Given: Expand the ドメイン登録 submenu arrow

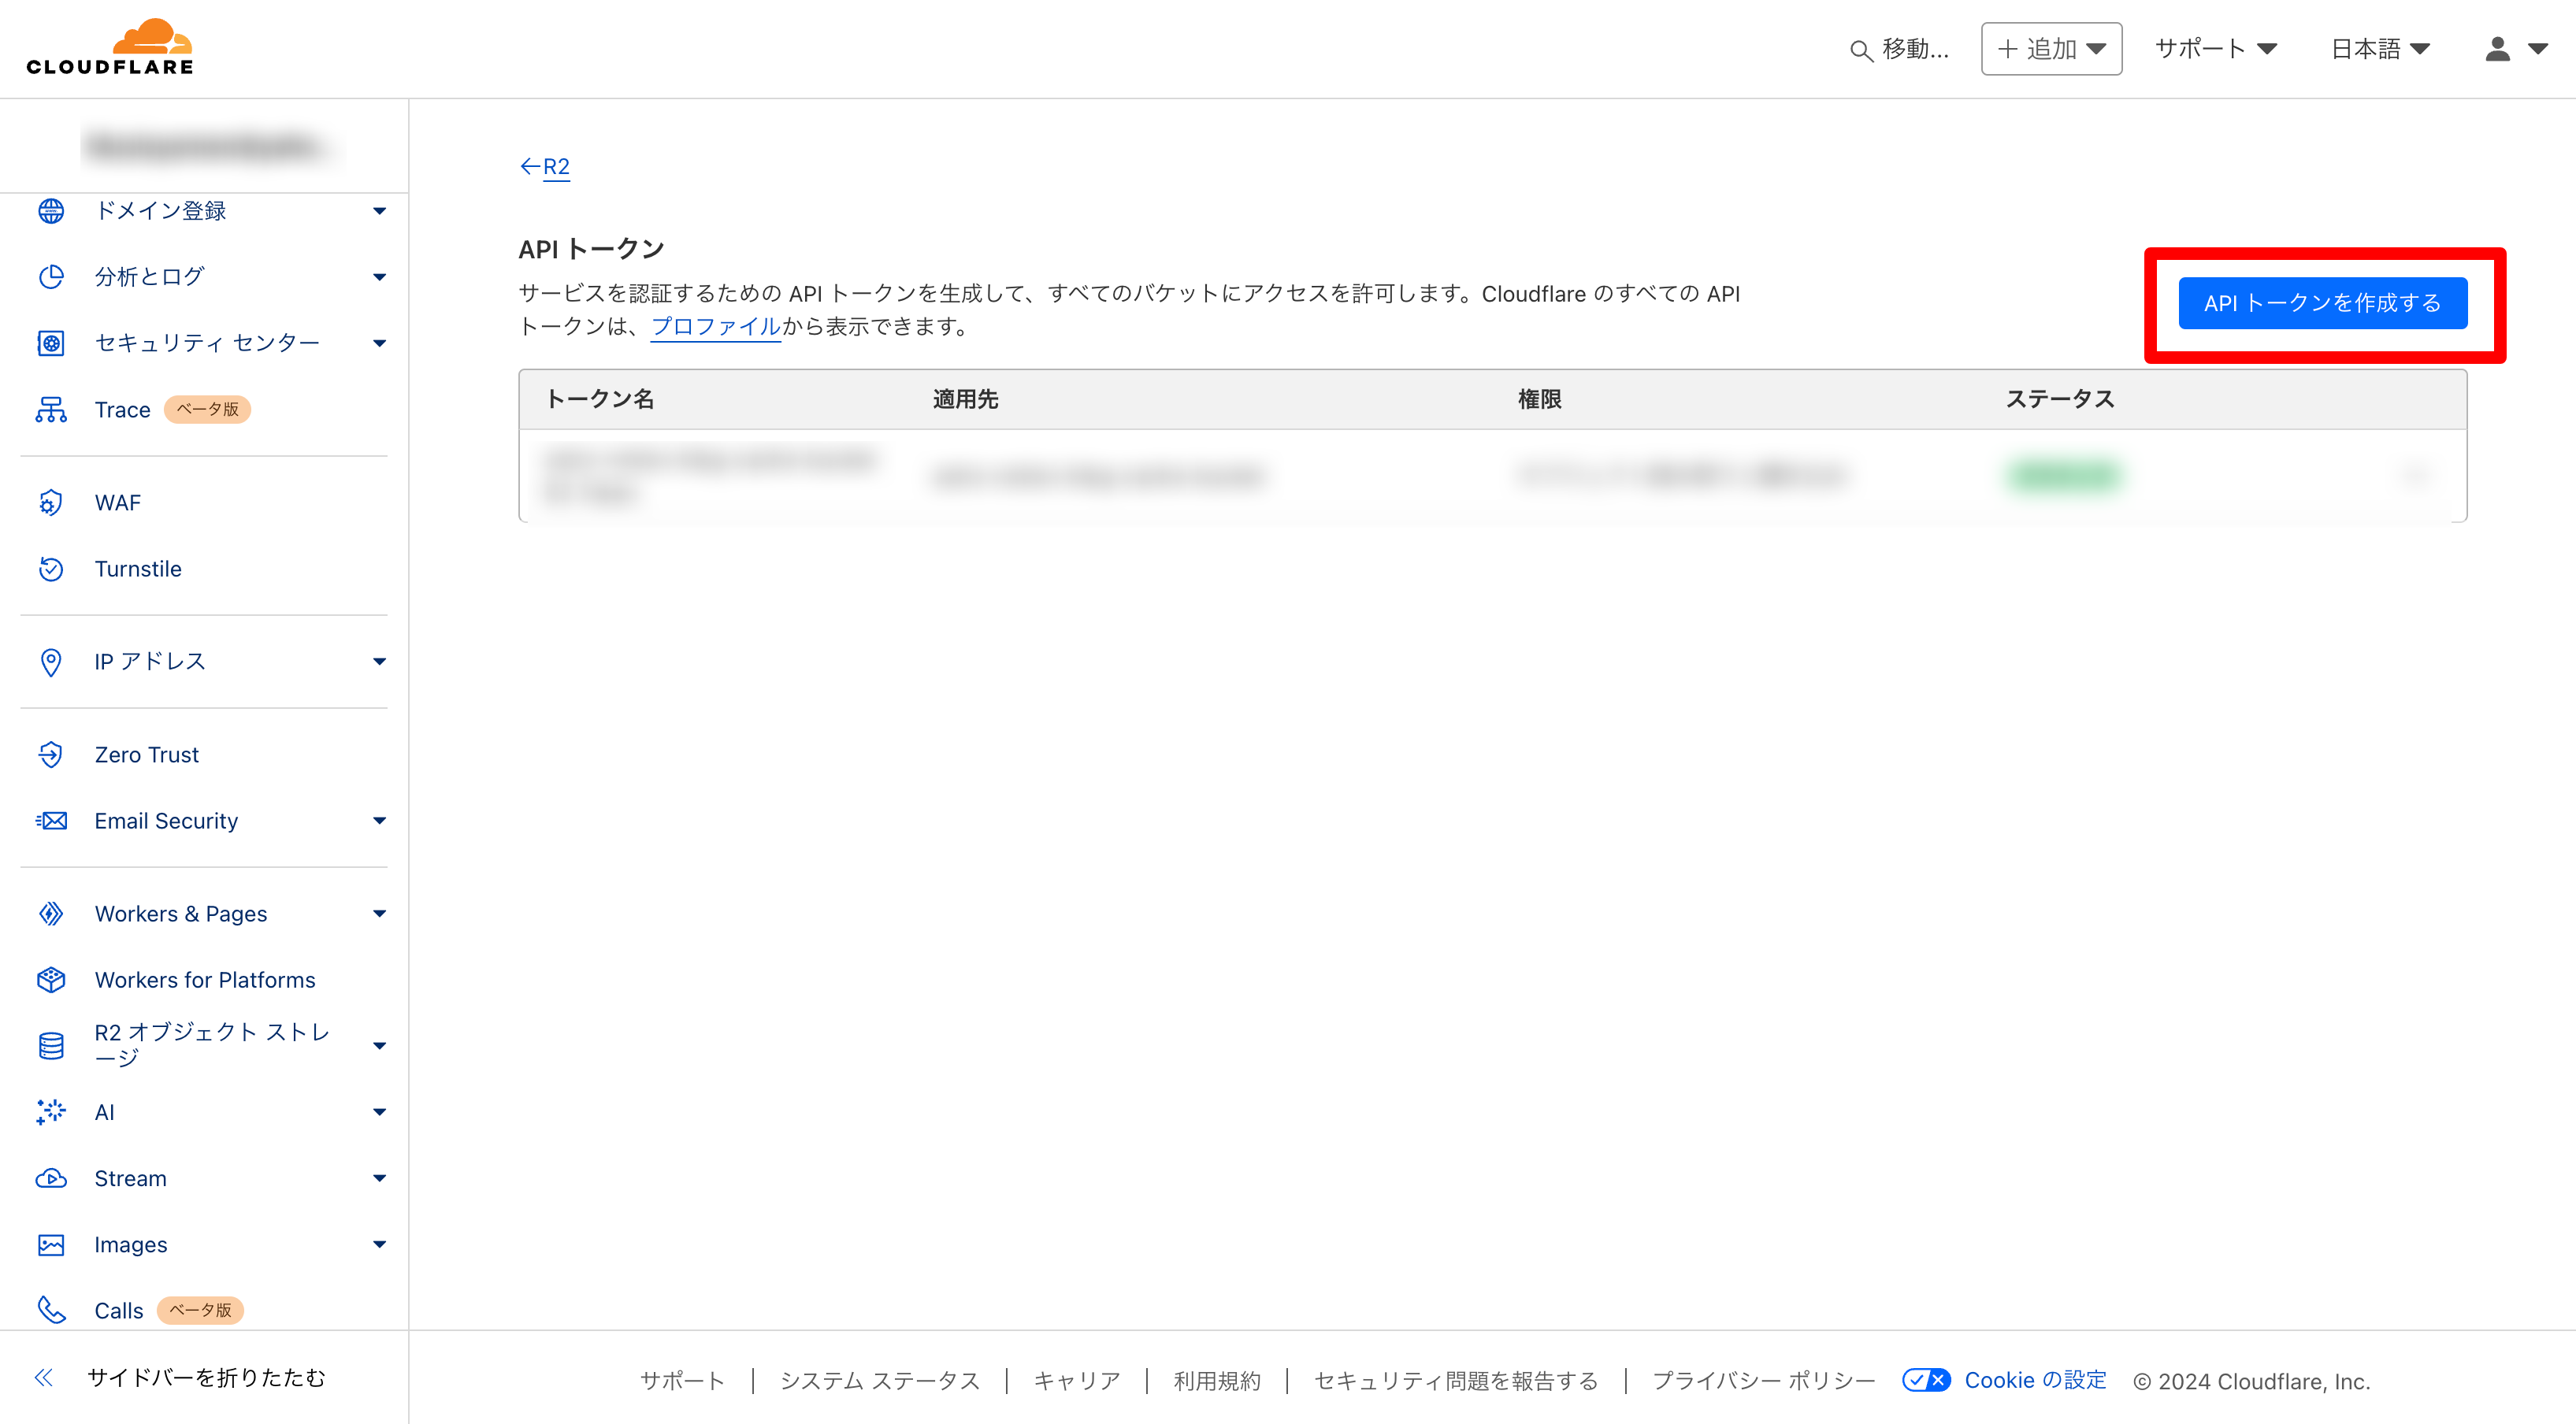Looking at the screenshot, I should (x=379, y=211).
